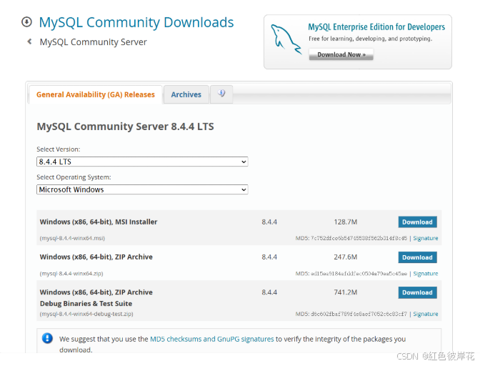The height and width of the screenshot is (366, 480).
Task: Click MySQL Community Downloads heading link
Action: click(x=136, y=22)
